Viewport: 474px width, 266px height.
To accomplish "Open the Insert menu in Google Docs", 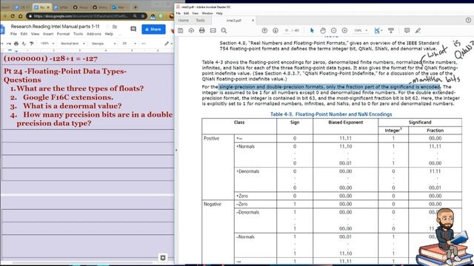I will coord(48,34).
